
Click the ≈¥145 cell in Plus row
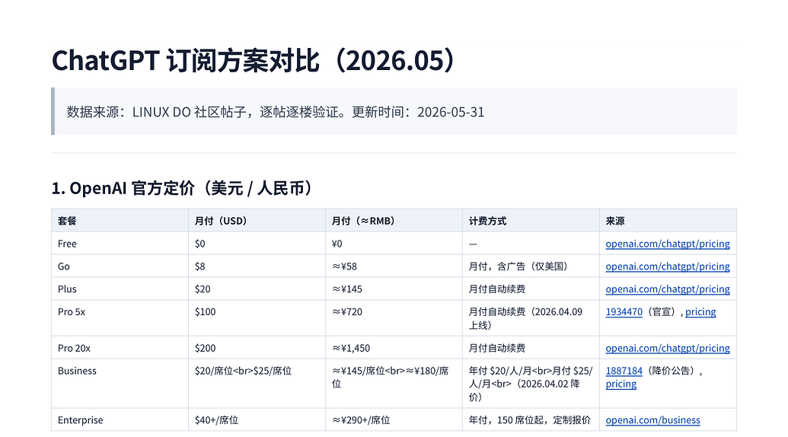click(x=394, y=289)
